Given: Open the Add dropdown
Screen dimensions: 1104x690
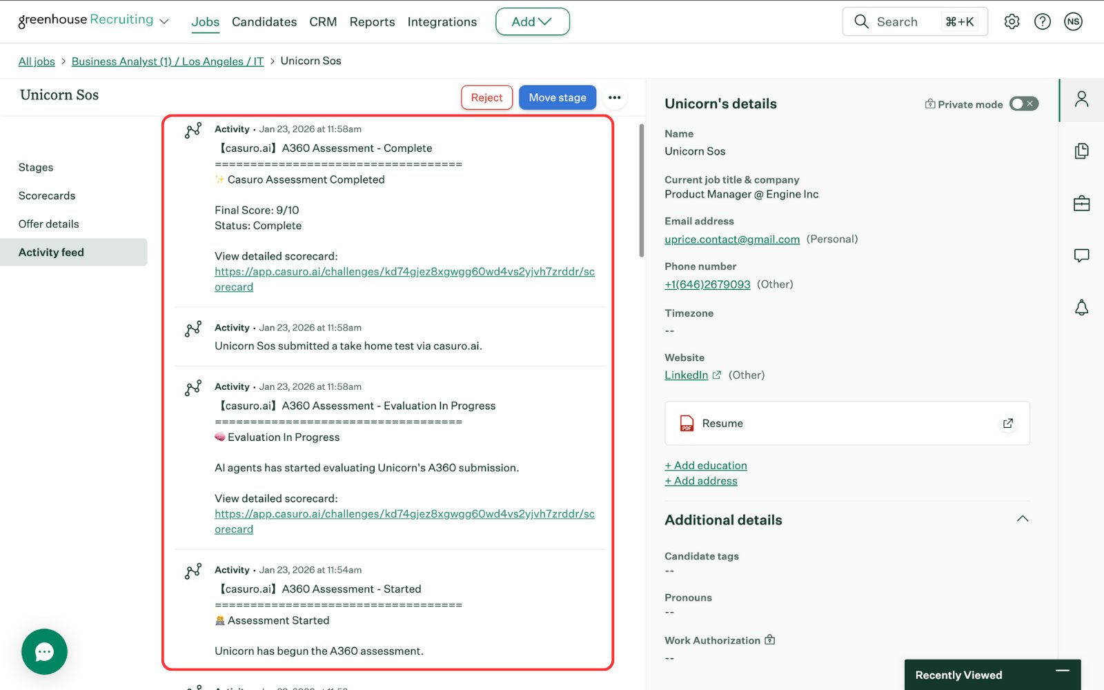Looking at the screenshot, I should pyautogui.click(x=532, y=21).
